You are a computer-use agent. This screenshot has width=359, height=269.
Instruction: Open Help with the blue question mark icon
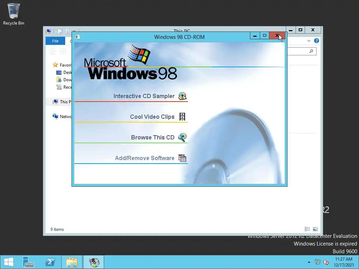(x=317, y=41)
